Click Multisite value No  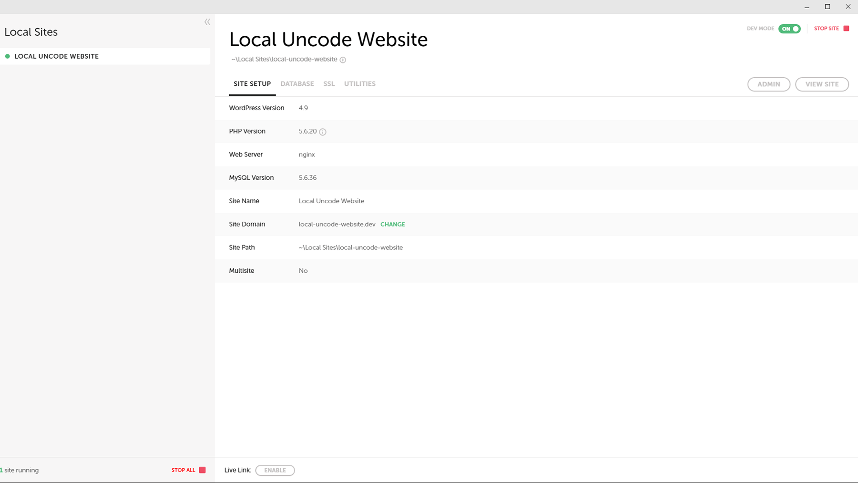(303, 271)
